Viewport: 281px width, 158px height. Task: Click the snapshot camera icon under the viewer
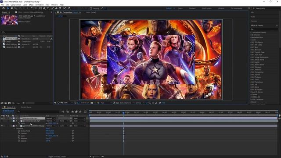tap(92, 103)
